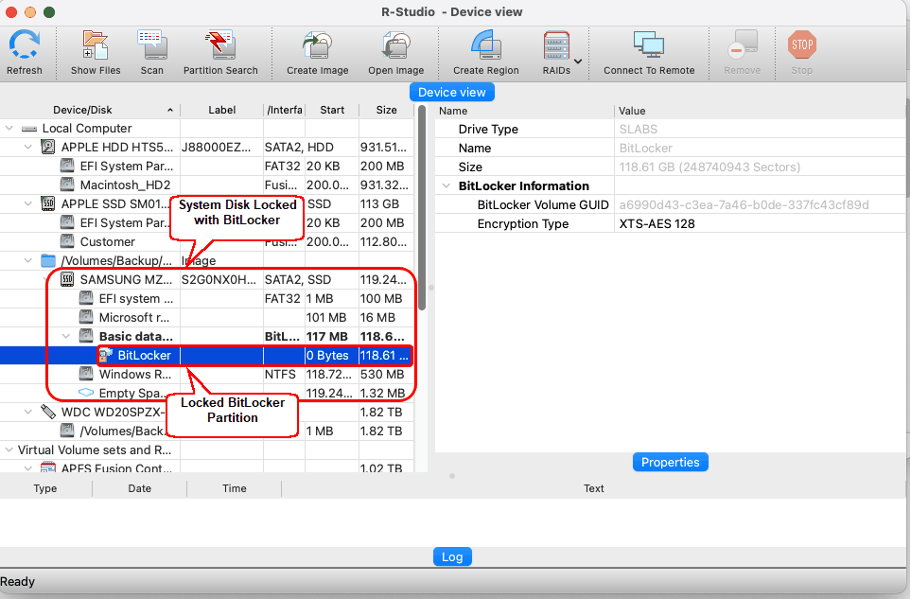The height and width of the screenshot is (599, 911).
Task: Sort by the Device/Disk column header
Action: (x=90, y=111)
